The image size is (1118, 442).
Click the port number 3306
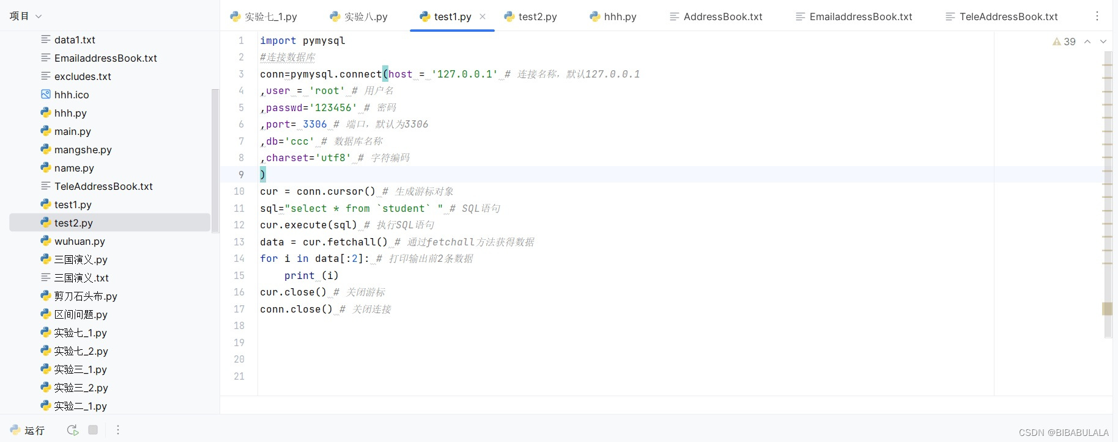(315, 124)
